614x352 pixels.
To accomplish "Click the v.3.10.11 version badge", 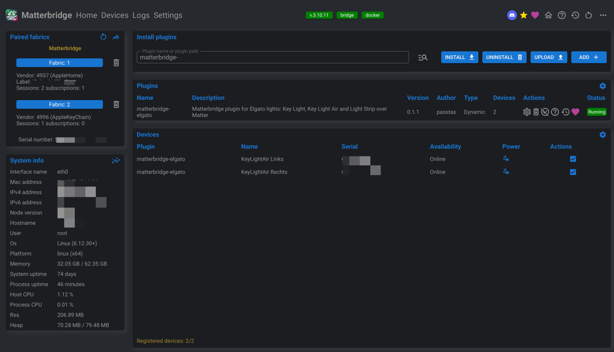I will [319, 15].
